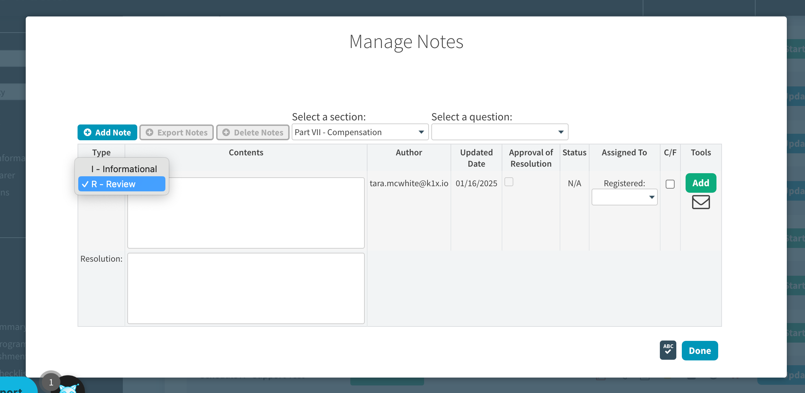Open the Select a question dropdown
The height and width of the screenshot is (393, 805).
click(x=499, y=132)
